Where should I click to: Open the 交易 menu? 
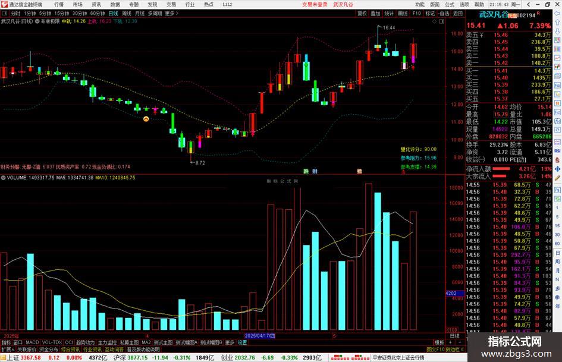171,4
